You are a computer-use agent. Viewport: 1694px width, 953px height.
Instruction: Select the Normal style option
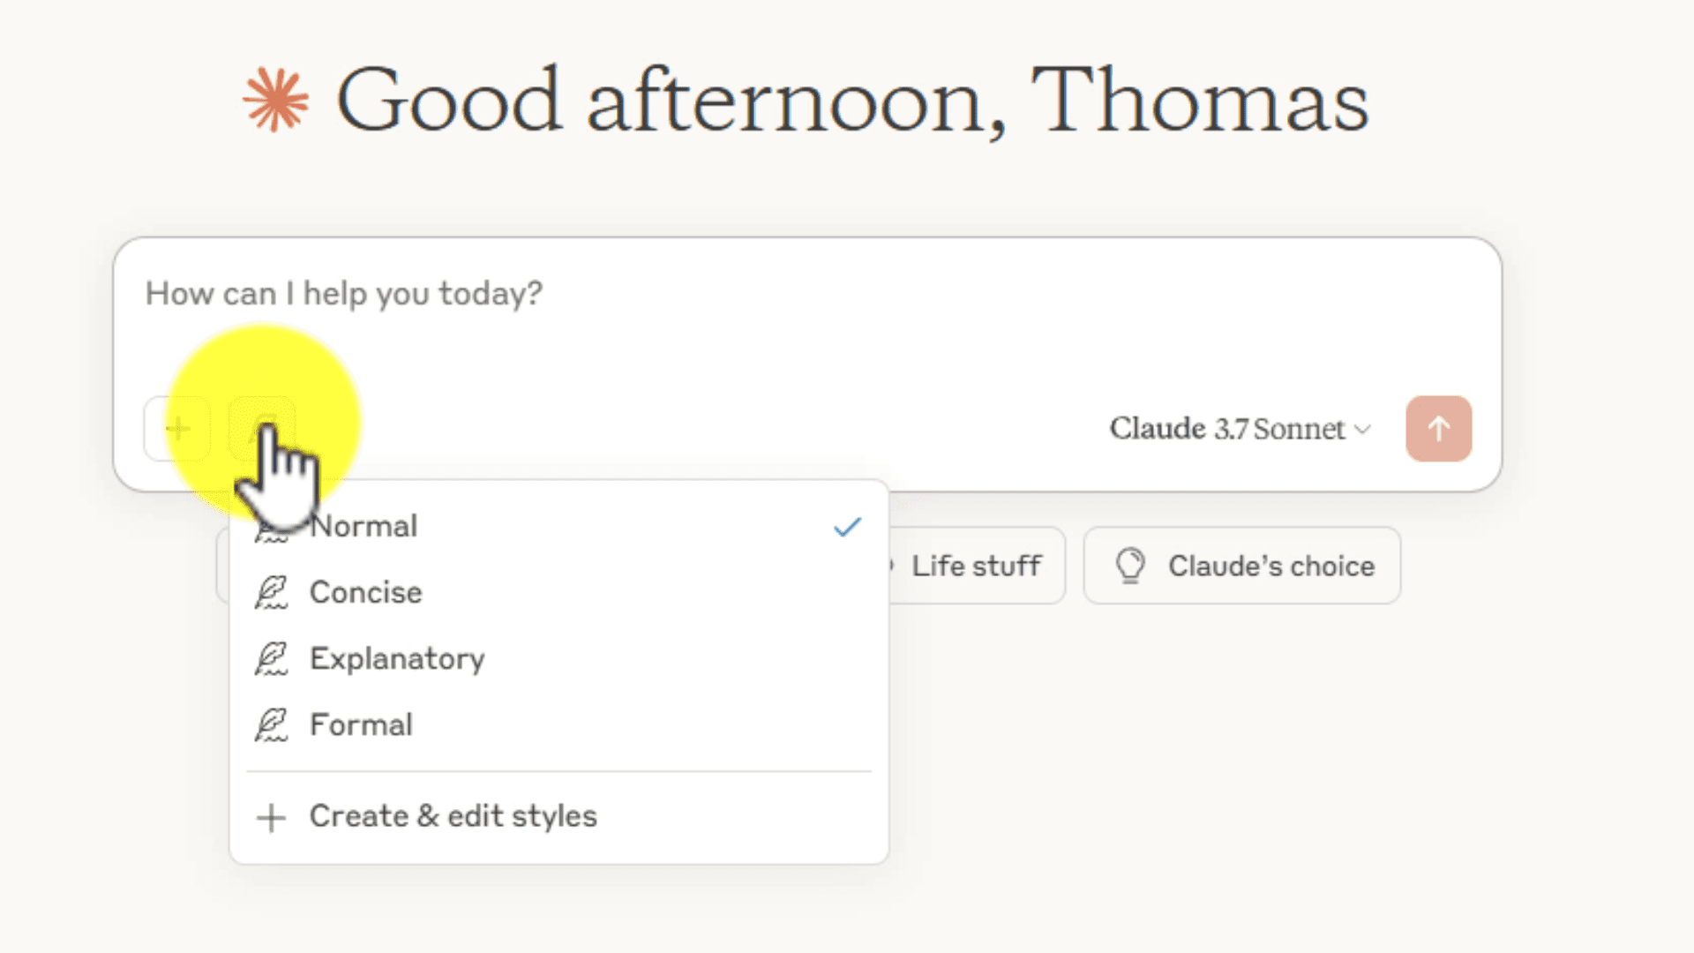[558, 527]
